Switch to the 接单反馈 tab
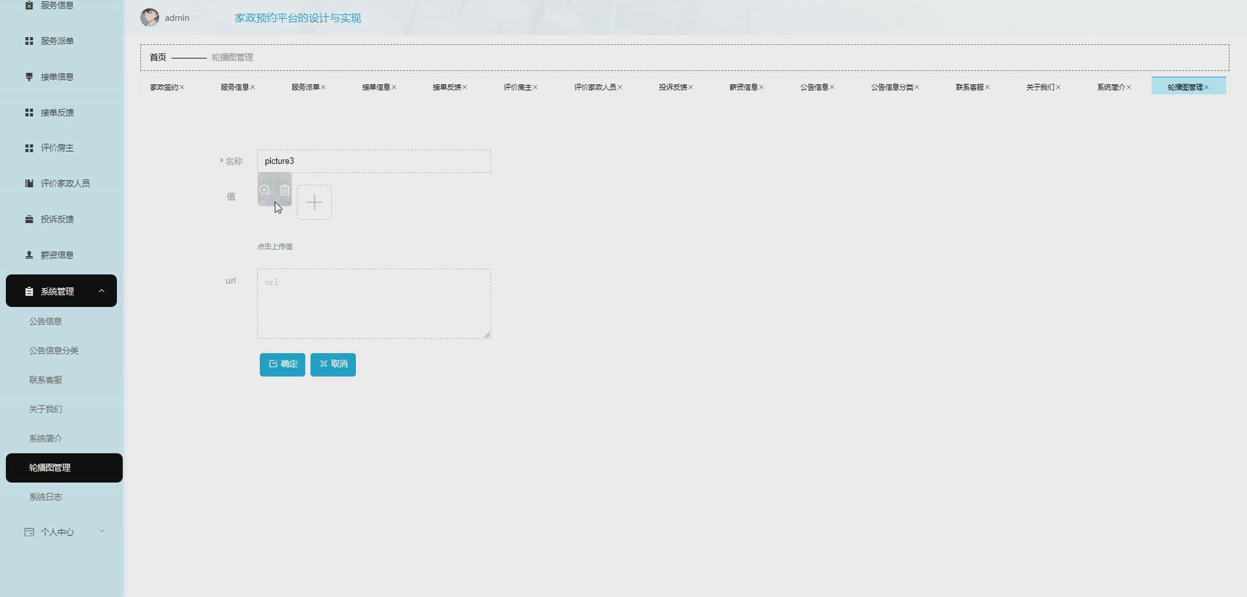1247x597 pixels. pyautogui.click(x=447, y=87)
